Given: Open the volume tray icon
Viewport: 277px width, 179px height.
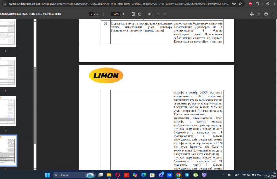Looking at the screenshot, I should (249, 175).
